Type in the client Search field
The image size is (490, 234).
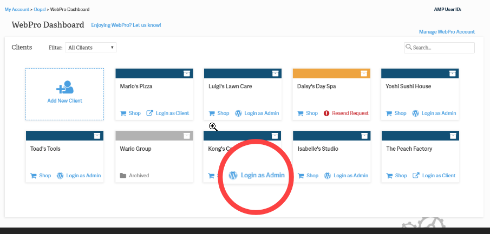(442, 48)
